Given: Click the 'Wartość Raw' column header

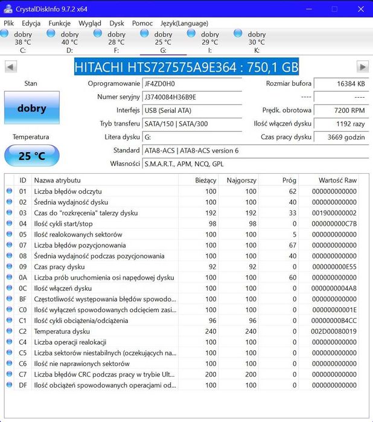Looking at the screenshot, I should [328, 180].
